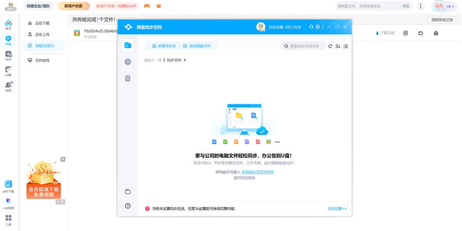
Task: Change sort order in the sync window
Action: pos(338,46)
